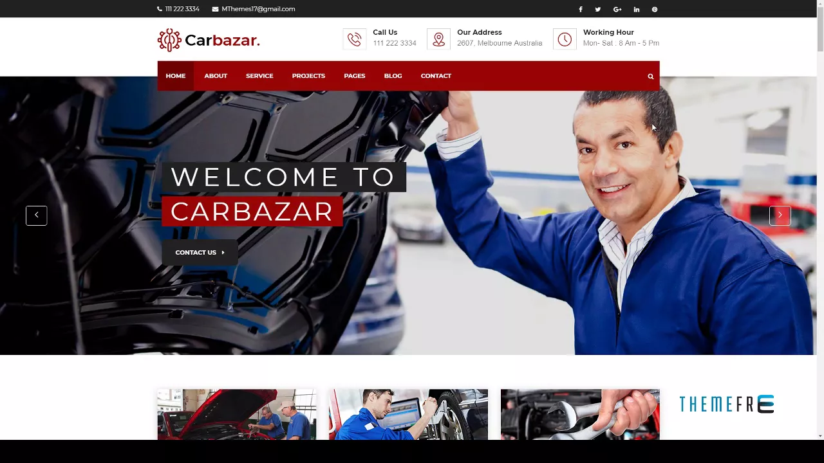Click the MThemes17@gmail.com email link

[258, 9]
